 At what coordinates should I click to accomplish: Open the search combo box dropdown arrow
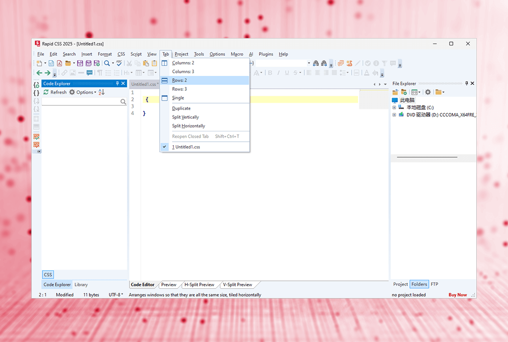(309, 63)
